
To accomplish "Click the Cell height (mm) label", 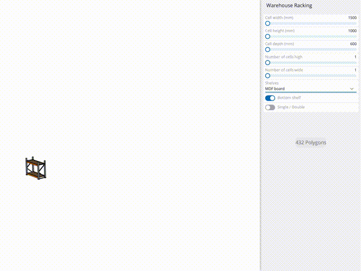I will [x=280, y=31].
